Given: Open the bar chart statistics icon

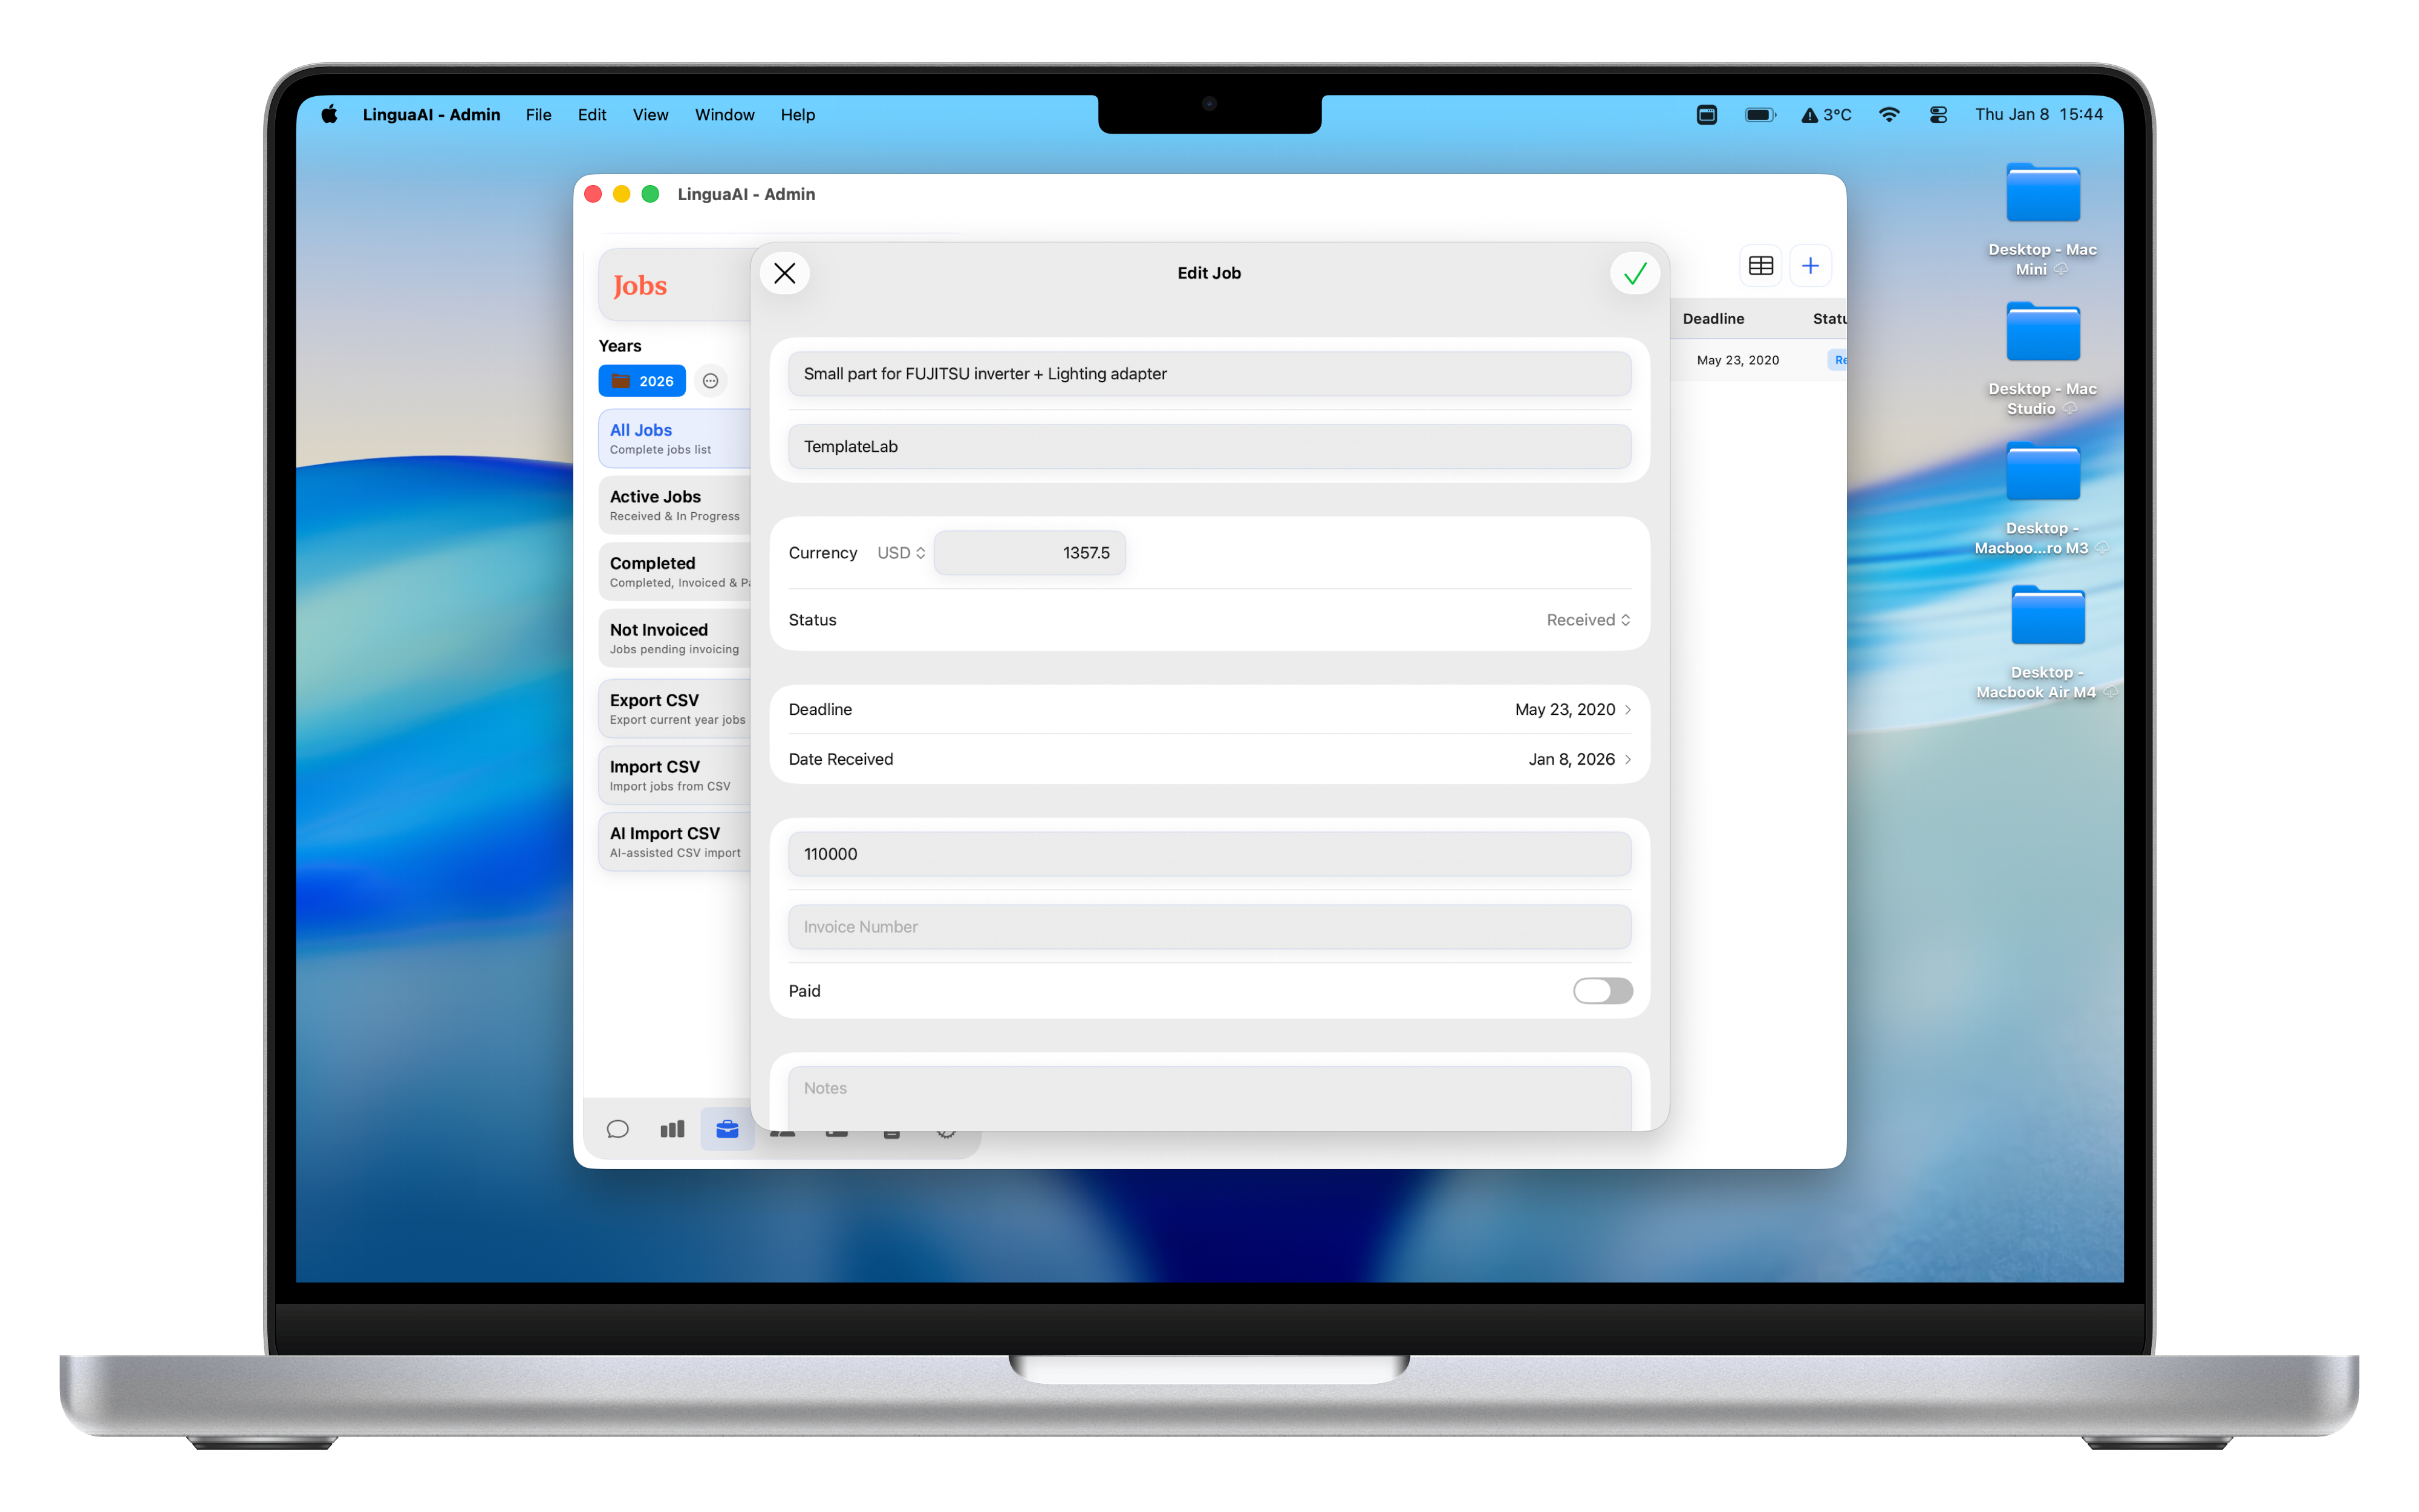Looking at the screenshot, I should click(x=672, y=1129).
